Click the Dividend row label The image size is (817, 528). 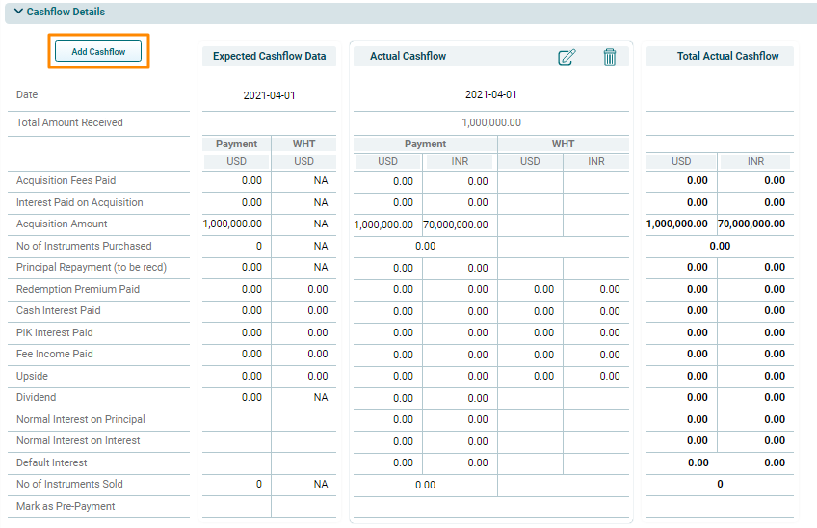[37, 398]
